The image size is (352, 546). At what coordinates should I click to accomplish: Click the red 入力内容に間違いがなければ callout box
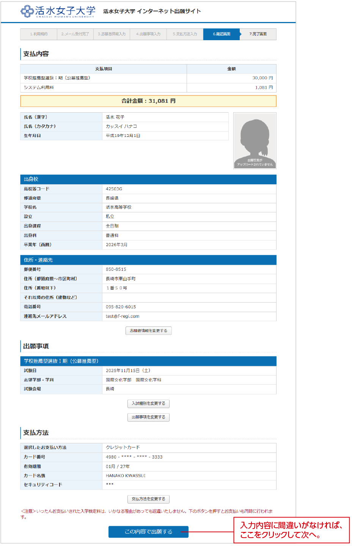tap(291, 530)
